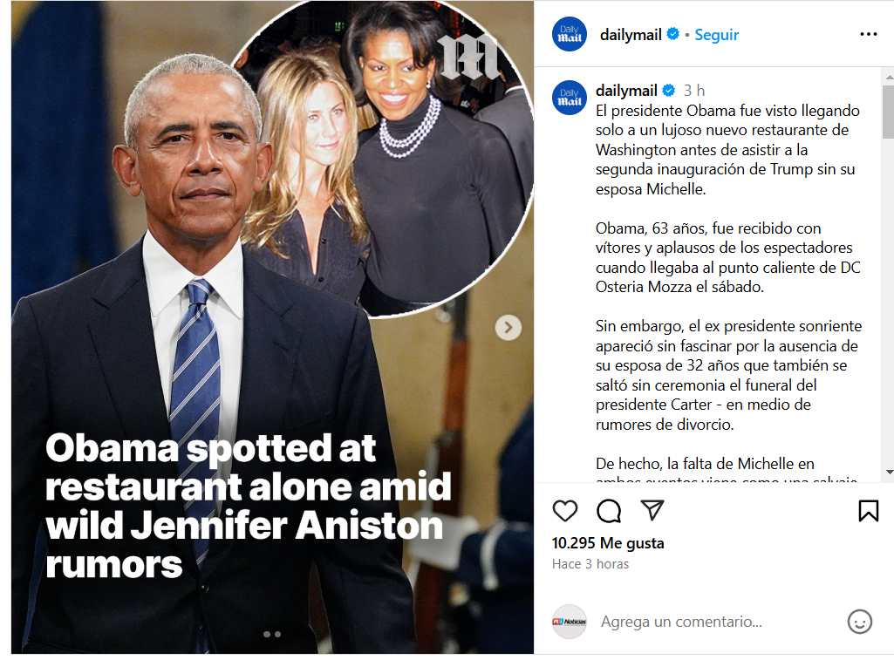Screen dimensions: 894x660
Task: Click the 'Hace 3 horas' timestamp
Action: (x=590, y=564)
